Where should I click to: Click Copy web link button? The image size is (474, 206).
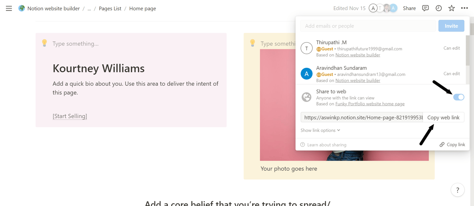[x=443, y=118]
